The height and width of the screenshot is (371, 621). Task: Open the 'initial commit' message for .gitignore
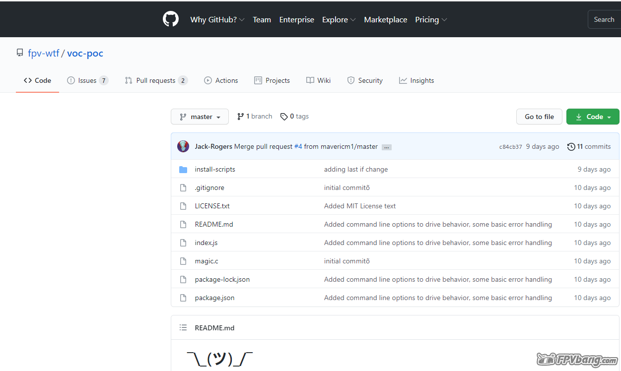coord(347,188)
